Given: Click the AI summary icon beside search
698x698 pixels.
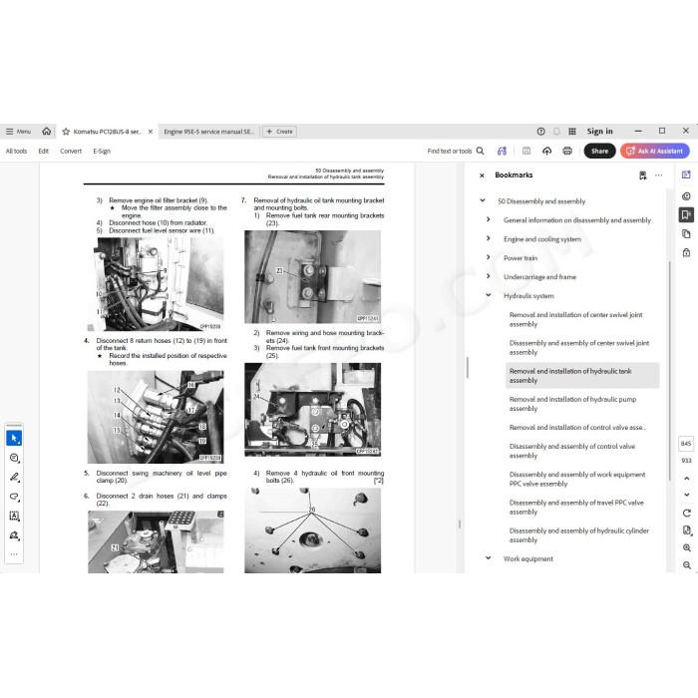Looking at the screenshot, I should tap(502, 151).
